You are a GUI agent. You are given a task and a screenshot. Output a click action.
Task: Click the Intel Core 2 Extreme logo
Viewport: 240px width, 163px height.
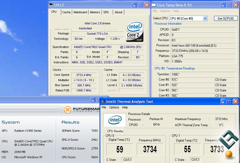click(135, 31)
